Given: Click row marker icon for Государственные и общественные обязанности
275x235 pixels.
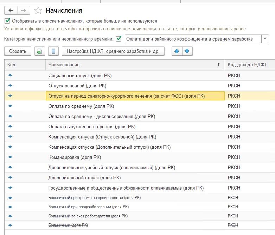Looking at the screenshot, I should pyautogui.click(x=10, y=187).
